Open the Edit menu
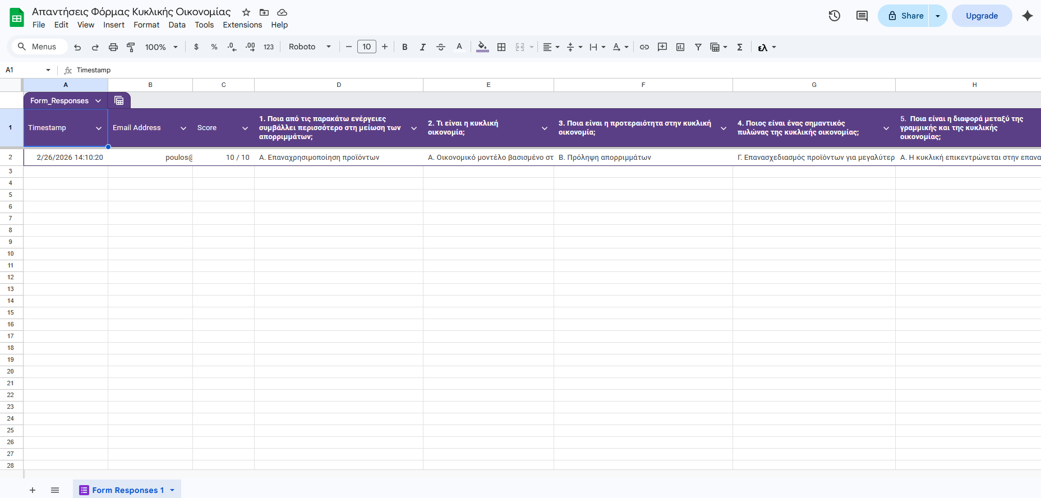The image size is (1041, 498). pyautogui.click(x=61, y=25)
